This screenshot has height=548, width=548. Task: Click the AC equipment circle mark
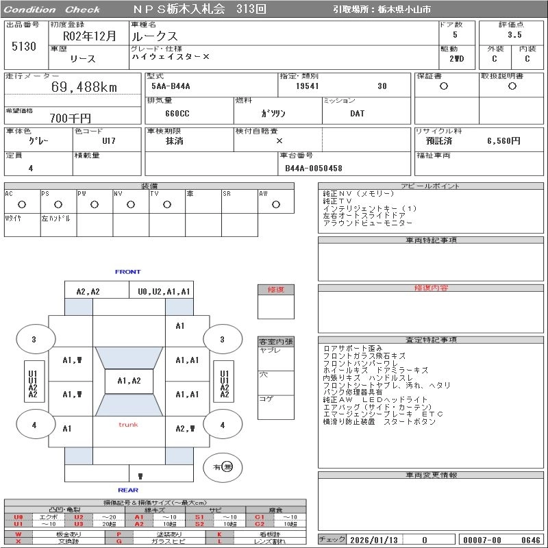tap(22, 204)
